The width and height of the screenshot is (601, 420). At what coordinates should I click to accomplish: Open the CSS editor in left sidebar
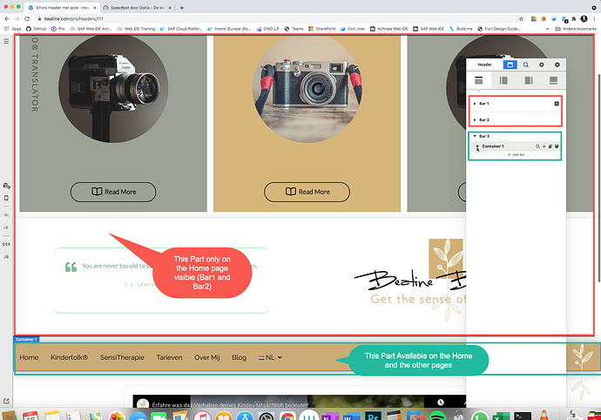point(6,244)
